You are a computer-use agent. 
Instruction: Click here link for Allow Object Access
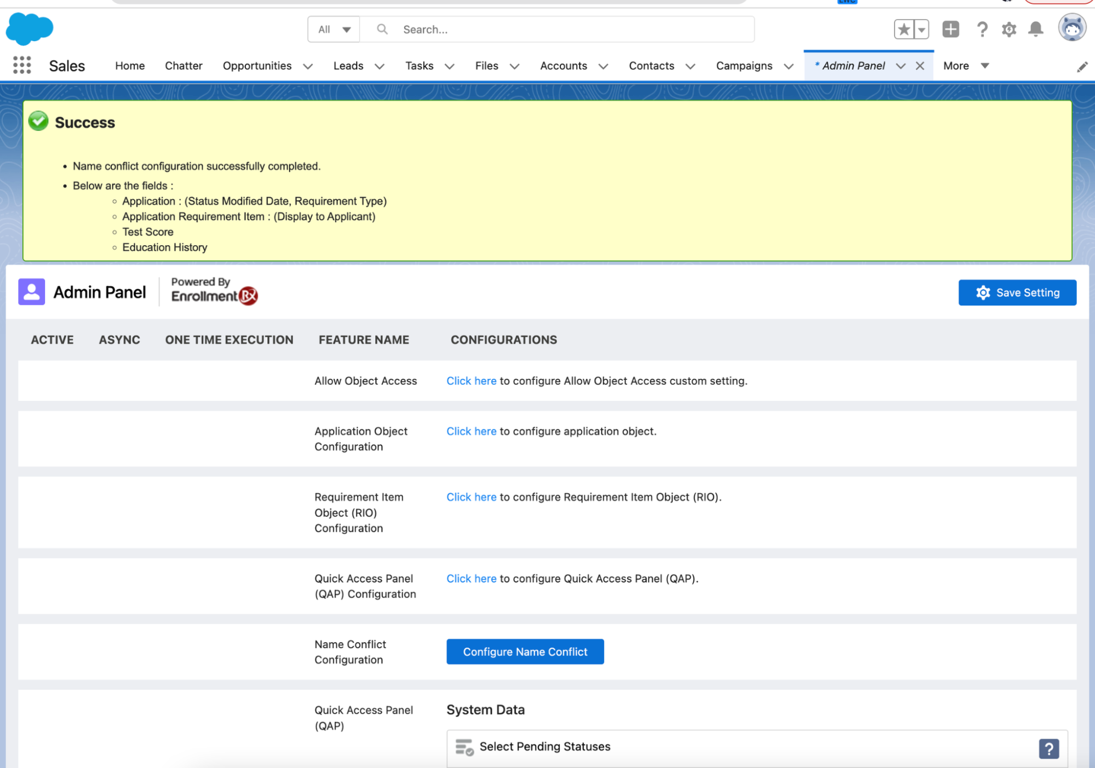pos(471,381)
